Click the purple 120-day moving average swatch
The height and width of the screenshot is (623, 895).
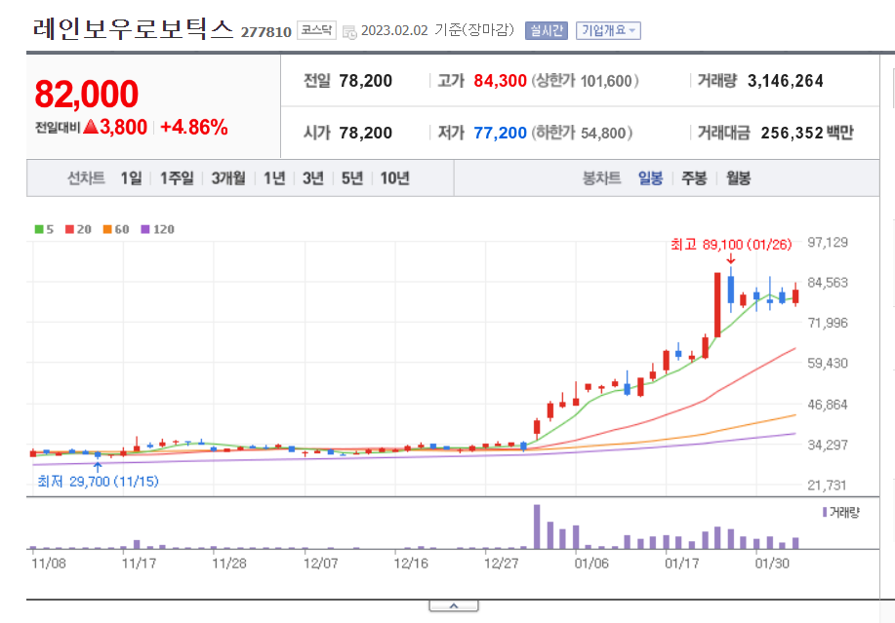[145, 229]
